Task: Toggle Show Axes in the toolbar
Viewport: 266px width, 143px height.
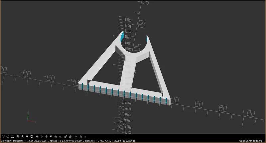Action: click(x=76, y=137)
